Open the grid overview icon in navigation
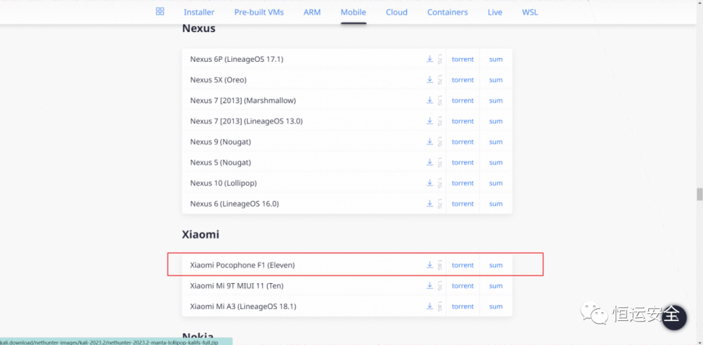Image resolution: width=703 pixels, height=345 pixels. point(160,12)
